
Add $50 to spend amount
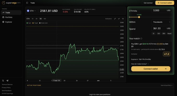click(164, 34)
